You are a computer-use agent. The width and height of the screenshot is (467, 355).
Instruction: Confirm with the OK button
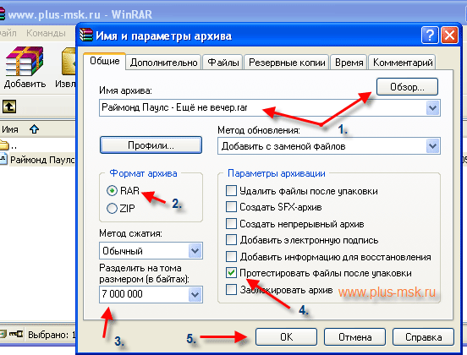click(286, 337)
